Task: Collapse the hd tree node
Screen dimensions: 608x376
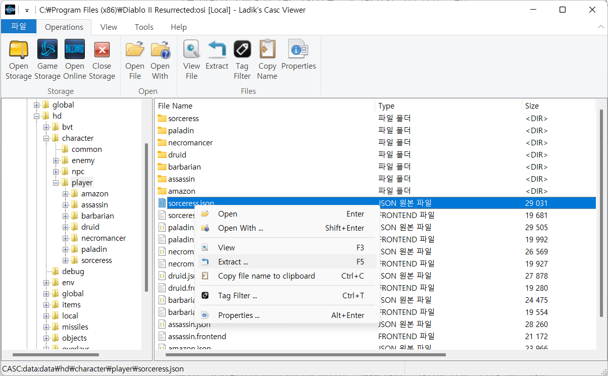Action: 37,116
